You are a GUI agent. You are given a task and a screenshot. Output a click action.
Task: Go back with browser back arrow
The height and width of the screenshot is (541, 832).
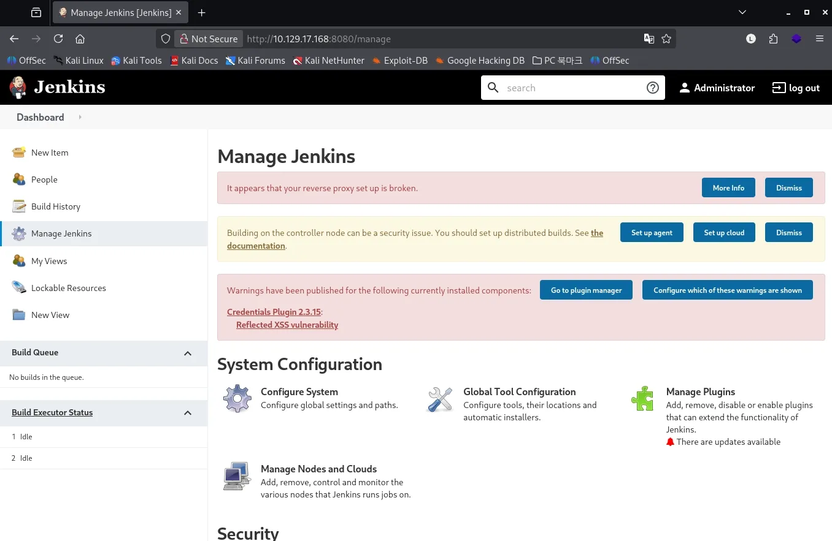point(14,39)
